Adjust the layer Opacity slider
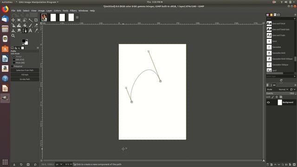Viewport: 297px width, 167px height. coord(281,94)
